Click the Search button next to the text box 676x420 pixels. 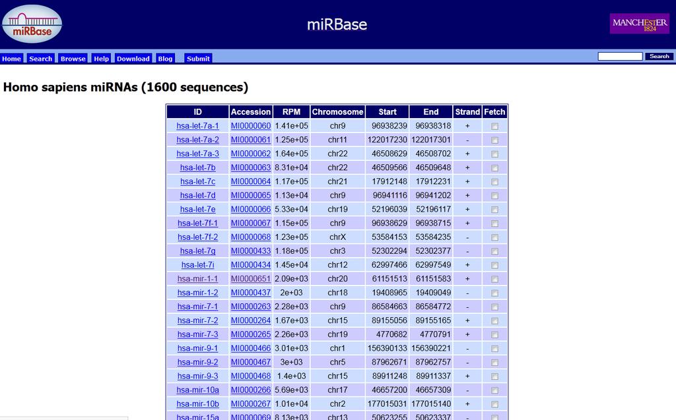coord(659,57)
